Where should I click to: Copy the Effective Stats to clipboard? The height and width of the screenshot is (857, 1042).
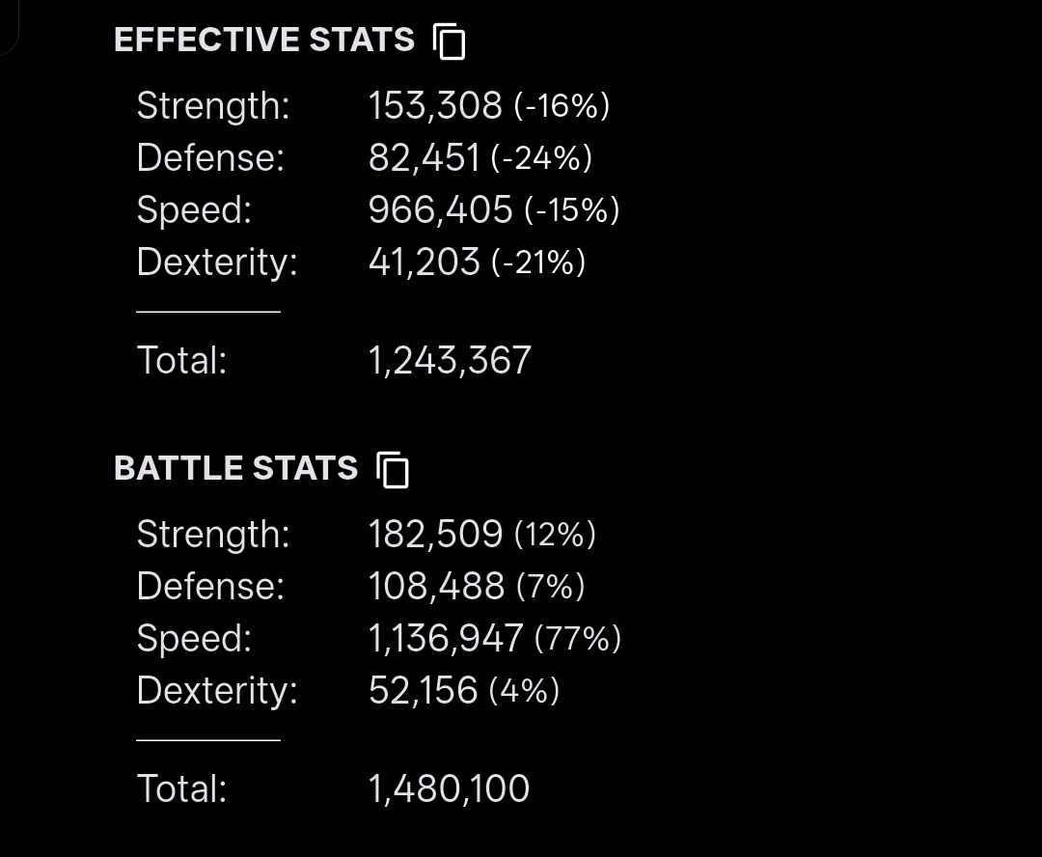[450, 41]
